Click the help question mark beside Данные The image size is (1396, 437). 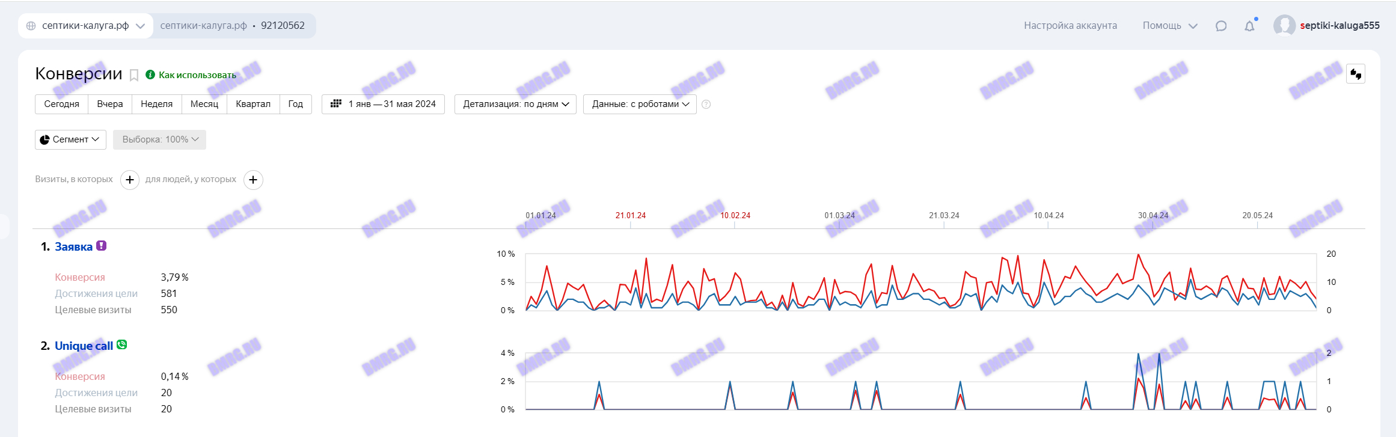point(706,105)
